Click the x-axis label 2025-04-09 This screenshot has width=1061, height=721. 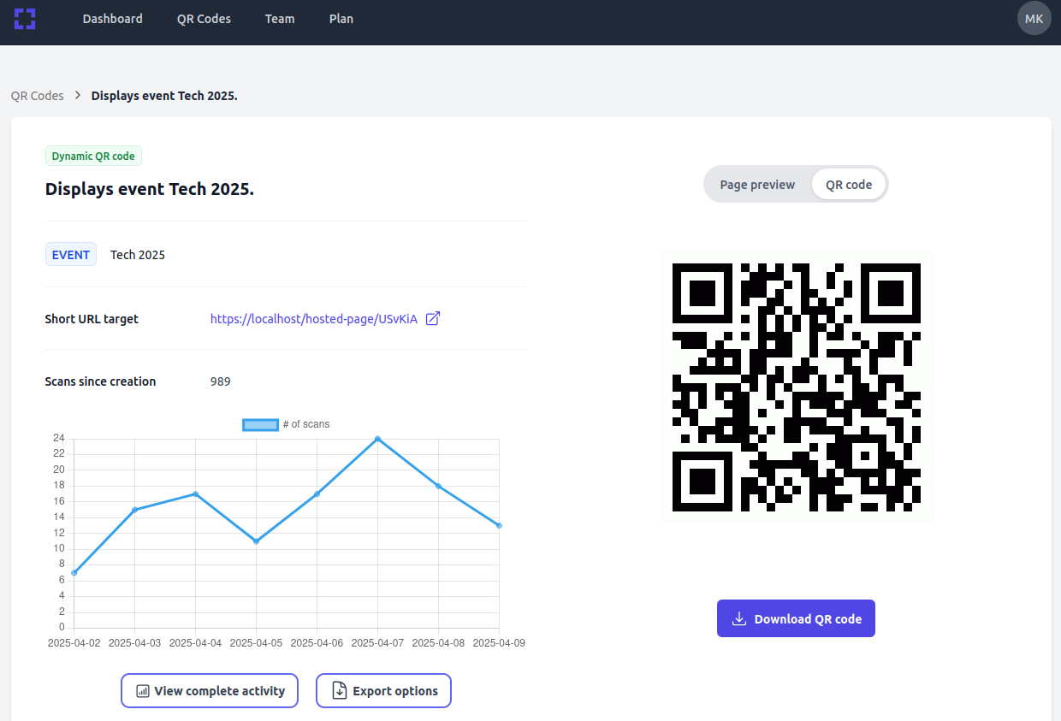click(x=499, y=643)
